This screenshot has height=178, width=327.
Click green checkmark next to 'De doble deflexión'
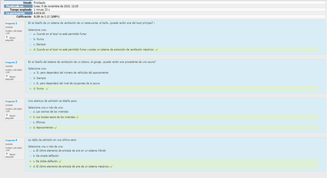coord(60,161)
